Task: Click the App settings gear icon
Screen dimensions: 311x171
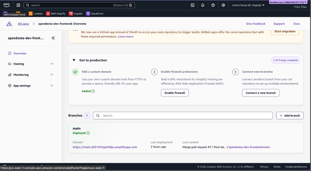Action: coord(9,86)
